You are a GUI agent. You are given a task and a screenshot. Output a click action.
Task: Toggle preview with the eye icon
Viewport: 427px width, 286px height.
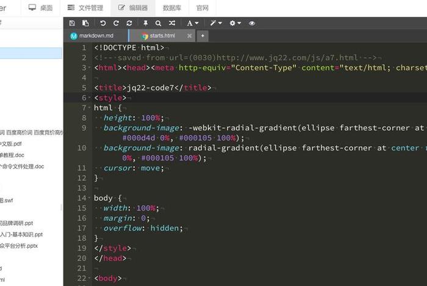pyautogui.click(x=252, y=23)
